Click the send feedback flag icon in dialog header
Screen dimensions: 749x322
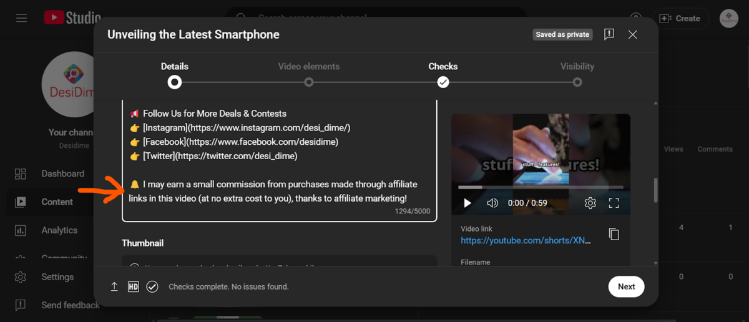tap(609, 34)
